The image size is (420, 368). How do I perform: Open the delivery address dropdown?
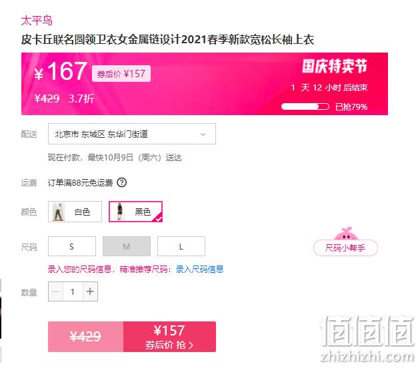coord(132,134)
